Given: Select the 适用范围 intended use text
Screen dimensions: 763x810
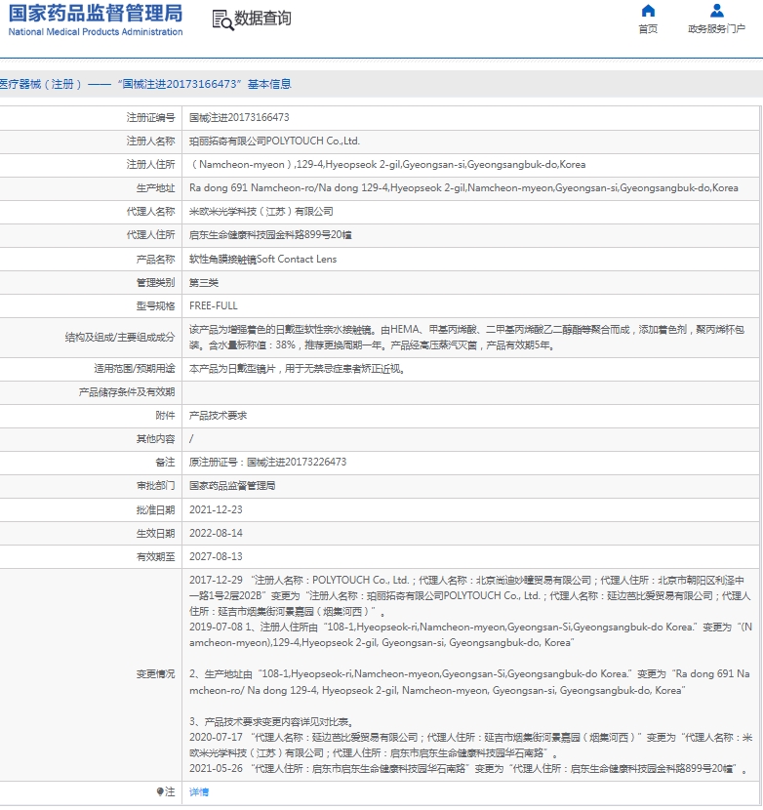Looking at the screenshot, I should [x=297, y=369].
